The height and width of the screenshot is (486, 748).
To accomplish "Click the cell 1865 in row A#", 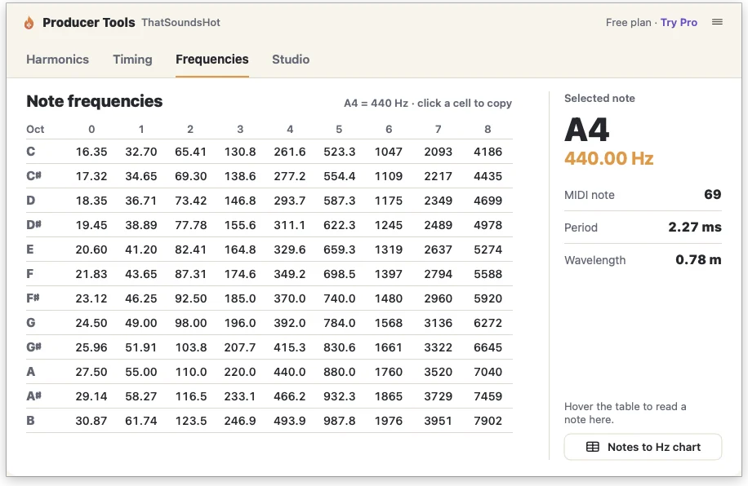I will click(389, 396).
